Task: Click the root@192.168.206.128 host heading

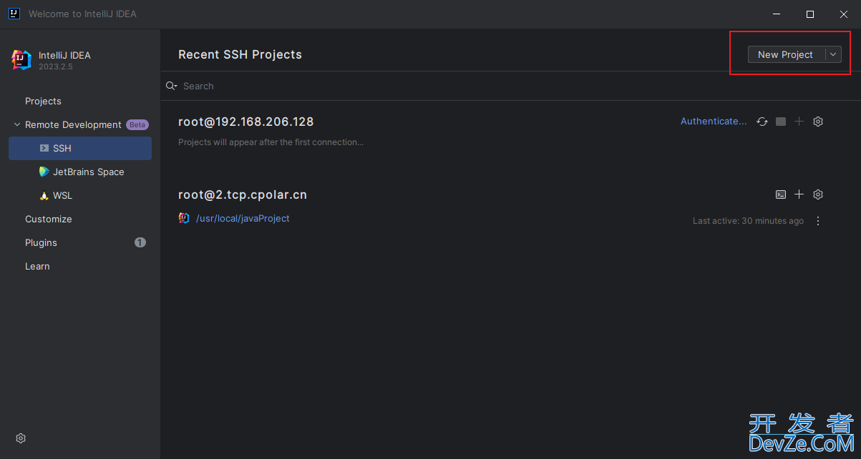Action: (x=245, y=122)
